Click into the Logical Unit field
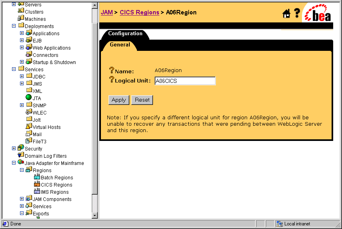Screen dimensions: 342x229 (x=185, y=81)
